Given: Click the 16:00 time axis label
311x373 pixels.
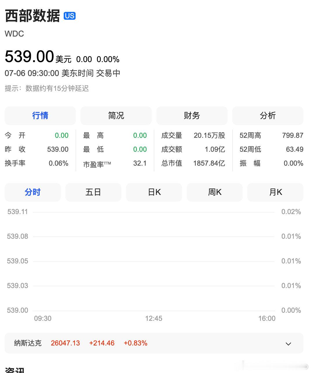Looking at the screenshot, I should point(267,318).
